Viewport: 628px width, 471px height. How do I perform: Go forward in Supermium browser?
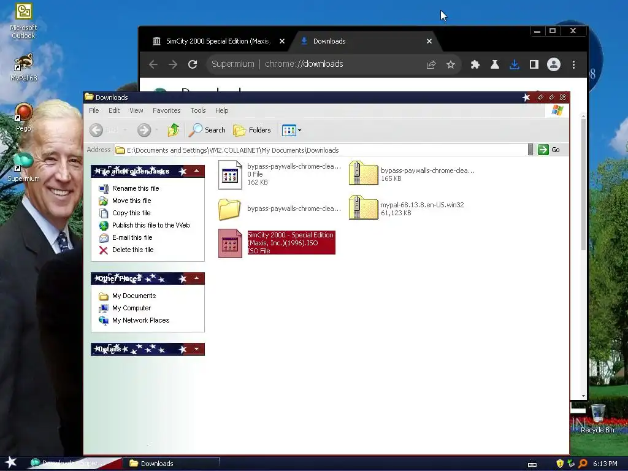click(x=172, y=64)
